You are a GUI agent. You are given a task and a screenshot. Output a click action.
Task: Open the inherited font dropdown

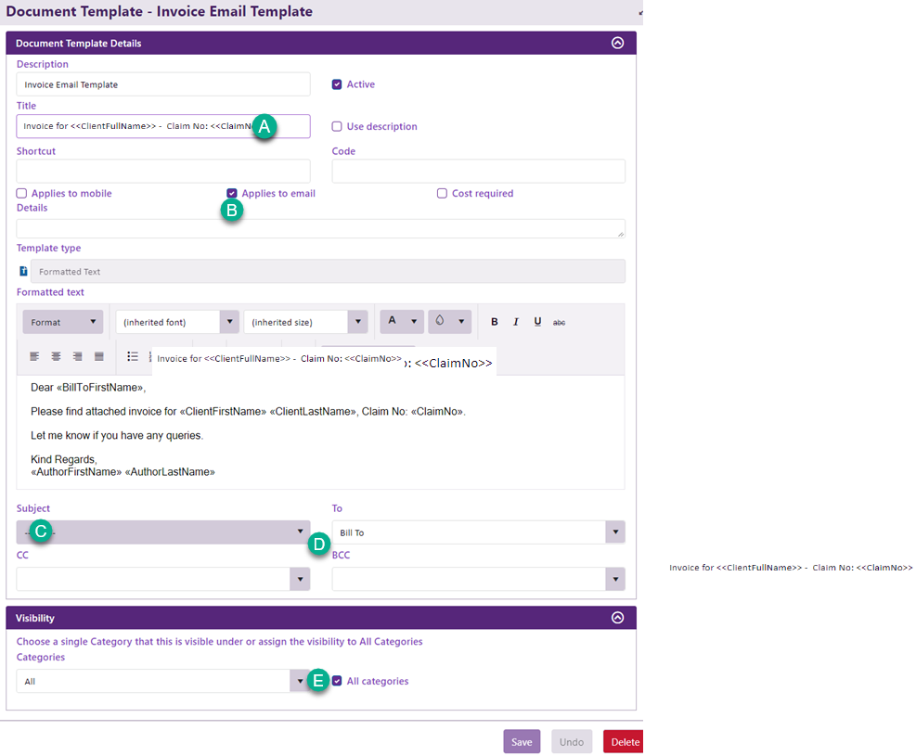click(x=176, y=322)
